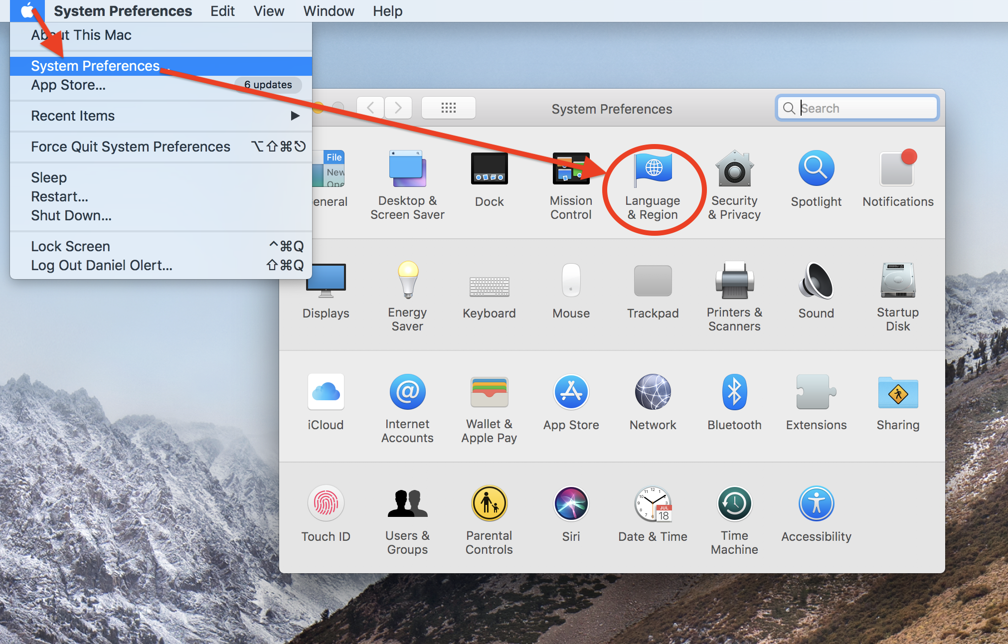Select Restart… from the Apple menu
Viewport: 1008px width, 644px height.
click(x=60, y=196)
